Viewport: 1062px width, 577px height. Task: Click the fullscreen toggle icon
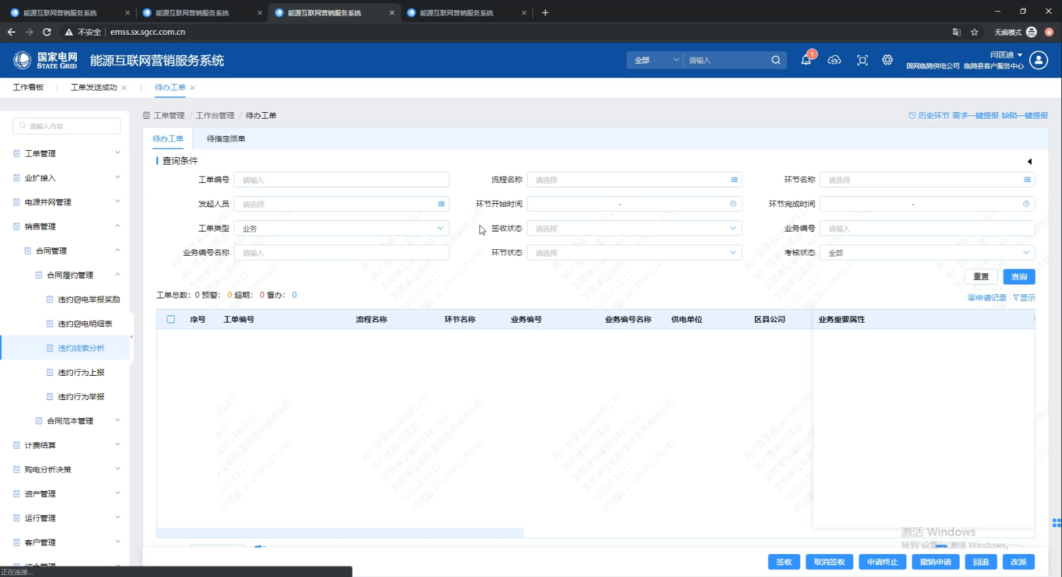862,60
